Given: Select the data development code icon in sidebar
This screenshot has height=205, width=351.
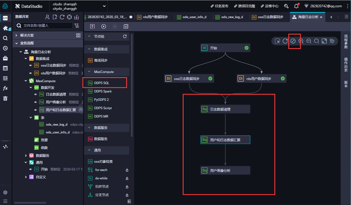Looking at the screenshot, I should (5, 18).
